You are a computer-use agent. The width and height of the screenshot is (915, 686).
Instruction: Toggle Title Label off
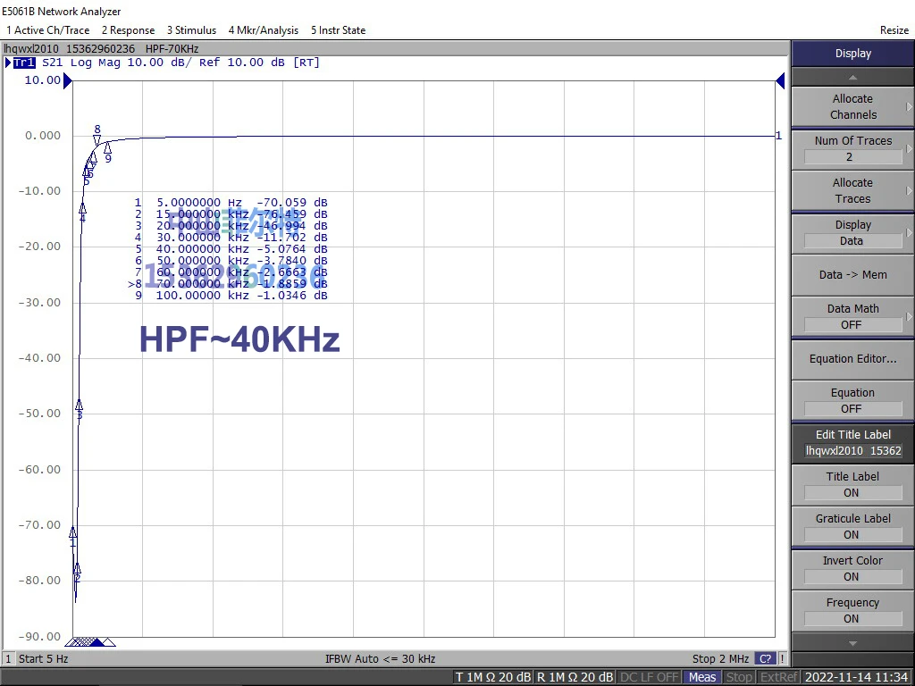click(851, 485)
